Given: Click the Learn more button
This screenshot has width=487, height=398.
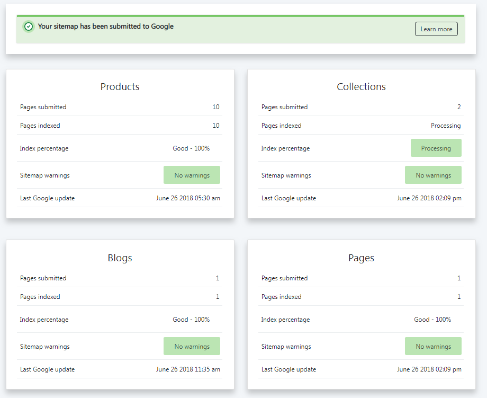Looking at the screenshot, I should click(436, 29).
